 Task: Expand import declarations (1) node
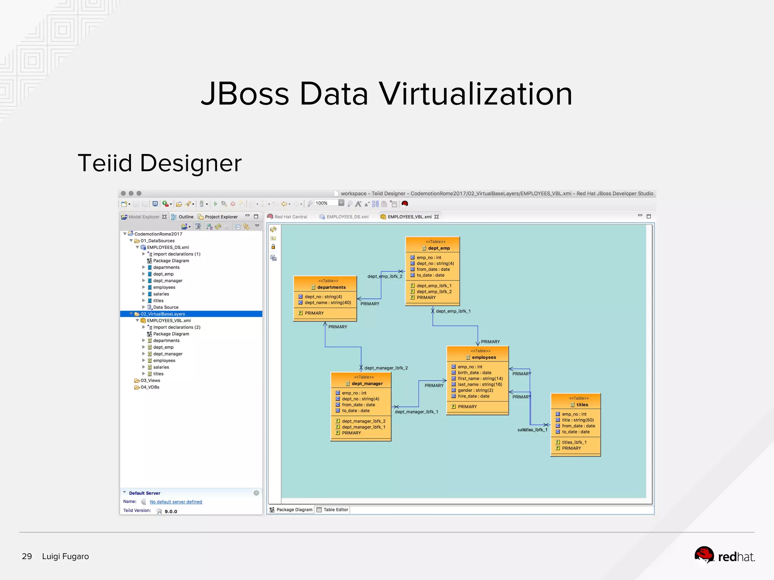click(x=144, y=254)
